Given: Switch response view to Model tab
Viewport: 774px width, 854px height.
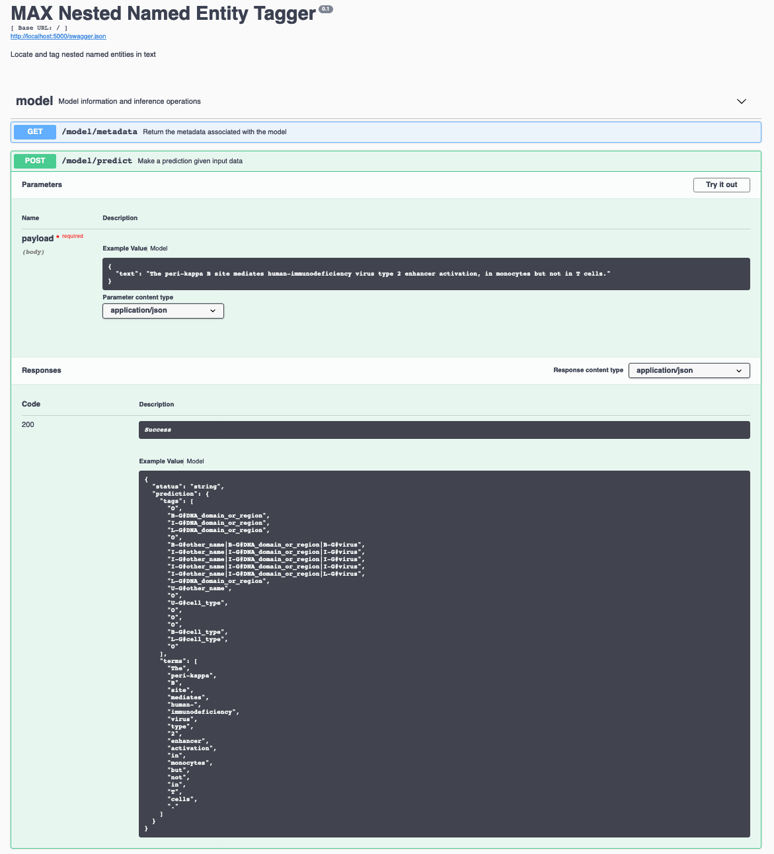Looking at the screenshot, I should 195,461.
